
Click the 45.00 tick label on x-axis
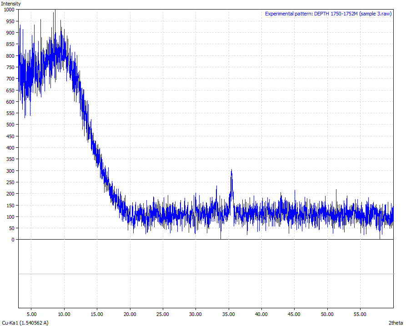[x=294, y=314]
